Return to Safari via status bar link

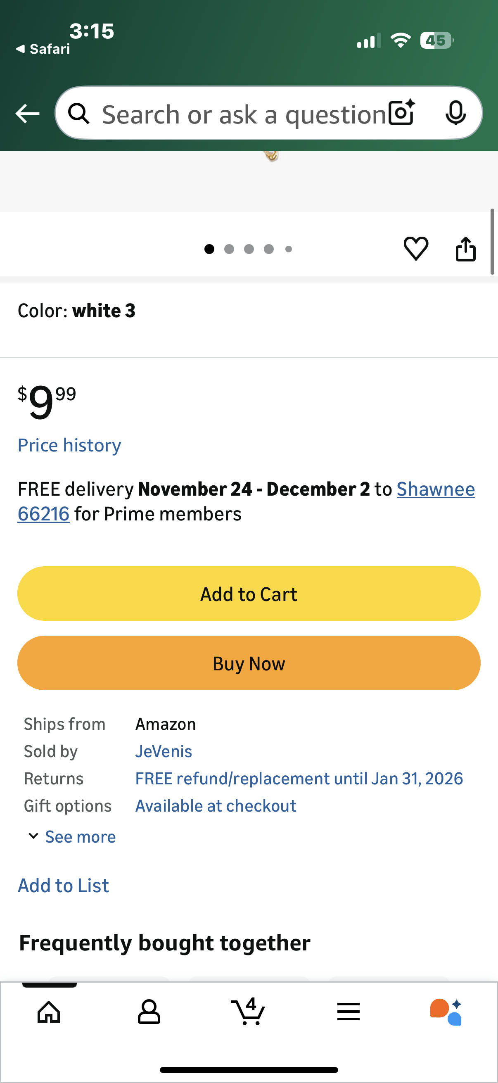[43, 49]
